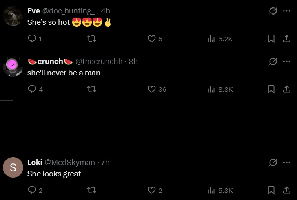Open more options on Loki's tweet
Screen dimensions: 297x200
[x=286, y=163]
